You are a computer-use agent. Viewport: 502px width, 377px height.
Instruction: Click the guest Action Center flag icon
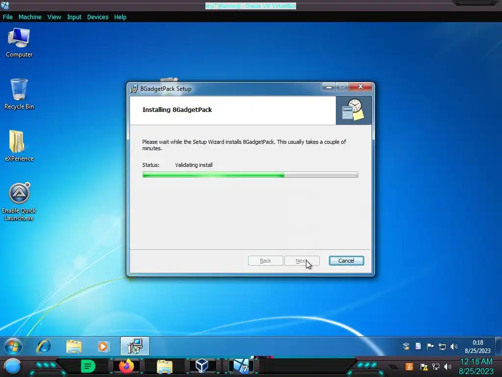[430, 346]
